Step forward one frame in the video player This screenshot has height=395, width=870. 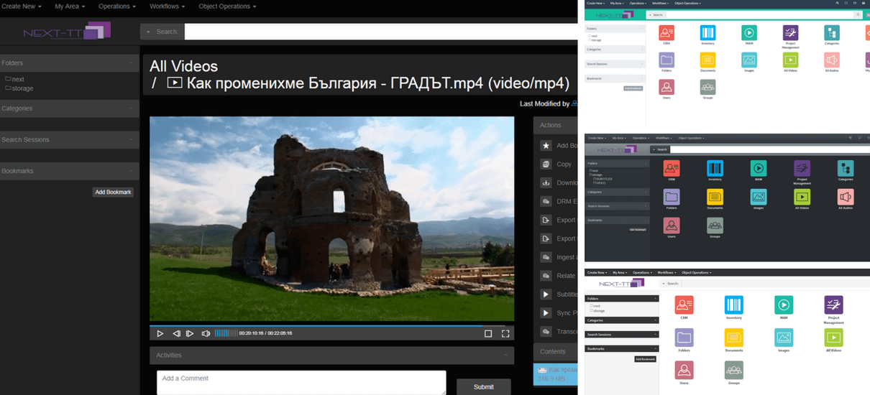point(190,333)
